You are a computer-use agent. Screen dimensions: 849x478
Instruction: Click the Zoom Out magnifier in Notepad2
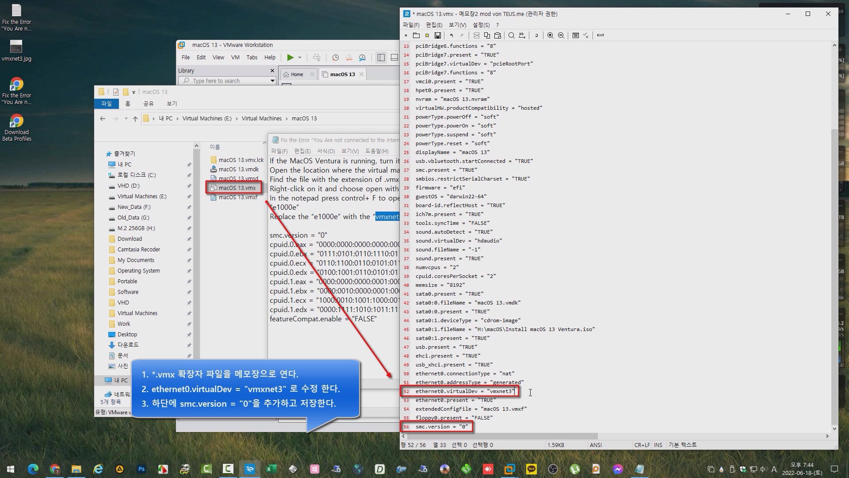point(561,35)
